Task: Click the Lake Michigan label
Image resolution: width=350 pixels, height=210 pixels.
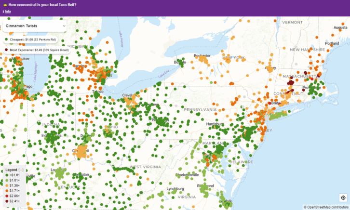Action: point(35,71)
